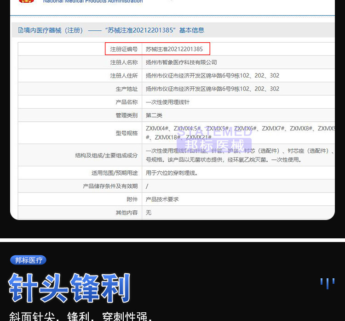The width and height of the screenshot is (345, 321).
Task: Click the 产品名称 label
Action: coord(127,102)
